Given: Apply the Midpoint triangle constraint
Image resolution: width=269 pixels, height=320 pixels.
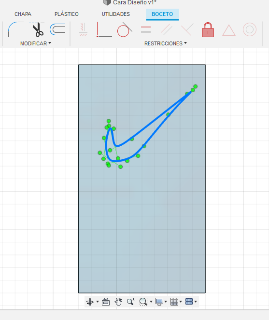Looking at the screenshot, I should [229, 30].
